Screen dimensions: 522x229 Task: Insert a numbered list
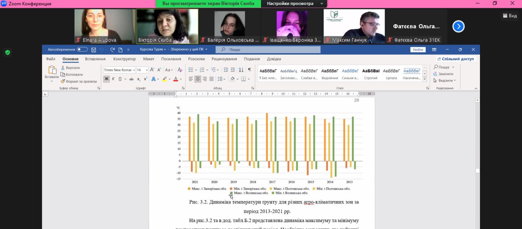(203, 70)
